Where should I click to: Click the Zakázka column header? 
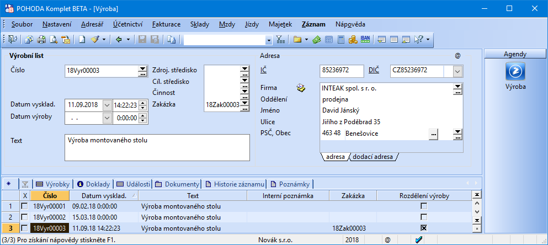(x=353, y=196)
